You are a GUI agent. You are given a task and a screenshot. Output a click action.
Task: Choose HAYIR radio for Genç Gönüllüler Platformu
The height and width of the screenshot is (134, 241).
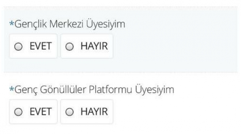point(69,112)
